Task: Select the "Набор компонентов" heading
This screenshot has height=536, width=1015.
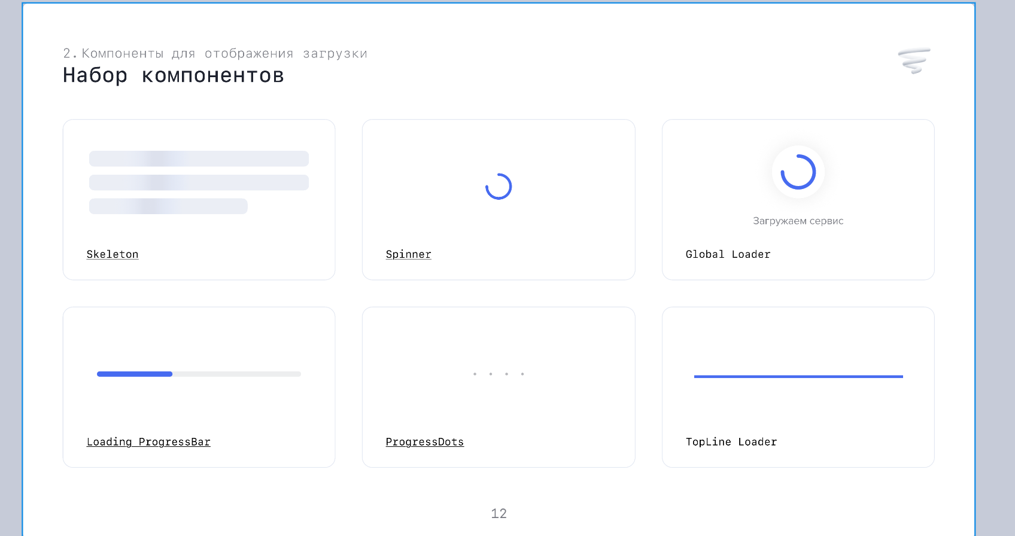Action: click(174, 76)
